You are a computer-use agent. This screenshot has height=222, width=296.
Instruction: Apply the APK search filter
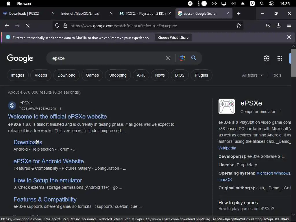(x=141, y=75)
